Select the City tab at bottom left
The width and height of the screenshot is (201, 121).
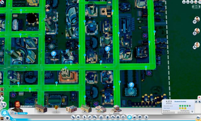[14, 120]
